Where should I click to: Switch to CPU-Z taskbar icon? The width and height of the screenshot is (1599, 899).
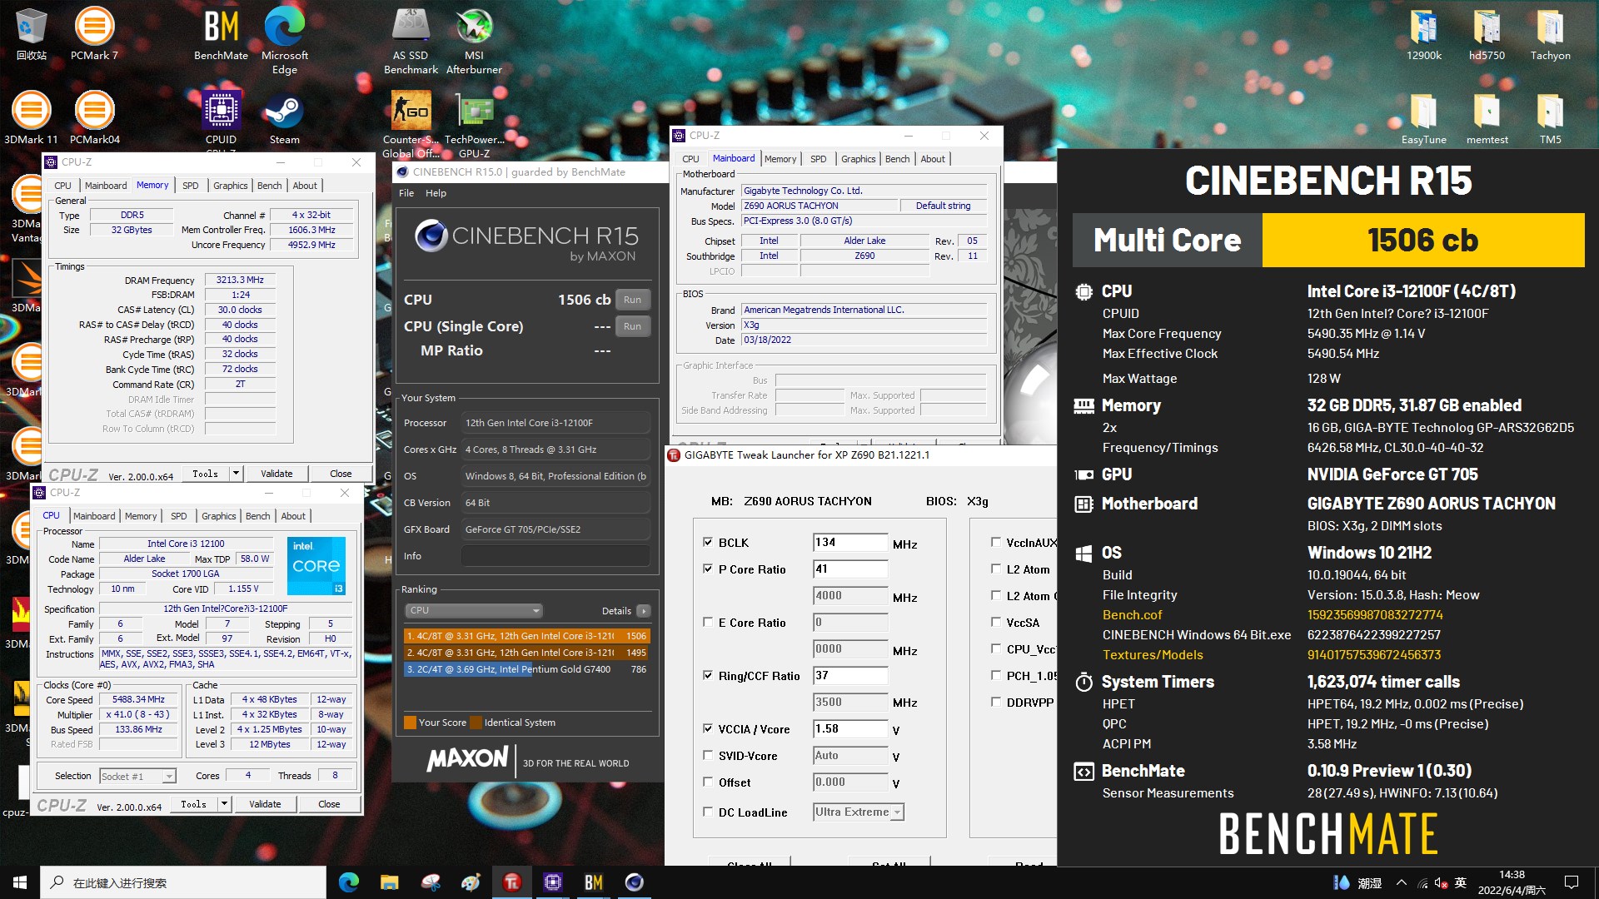[x=553, y=882]
